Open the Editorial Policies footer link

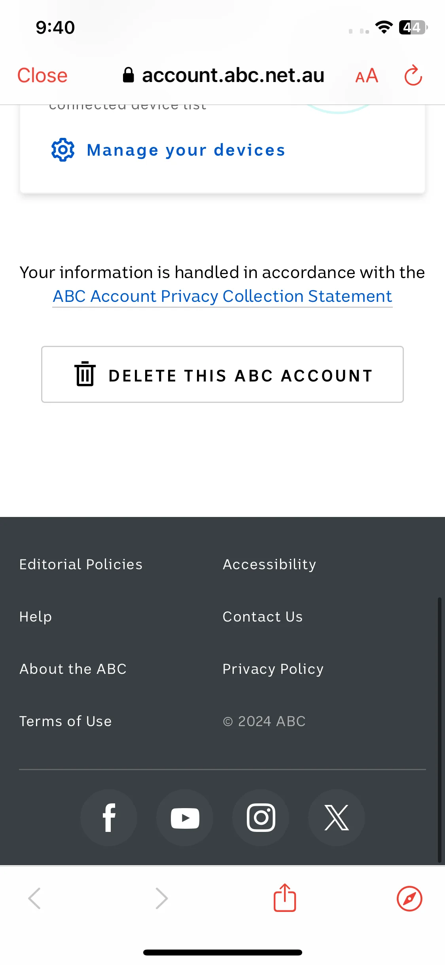81,564
